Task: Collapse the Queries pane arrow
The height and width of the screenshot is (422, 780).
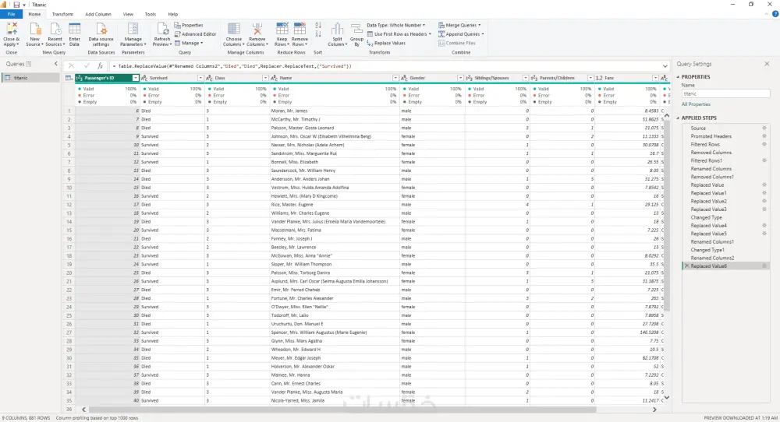Action: [55, 64]
